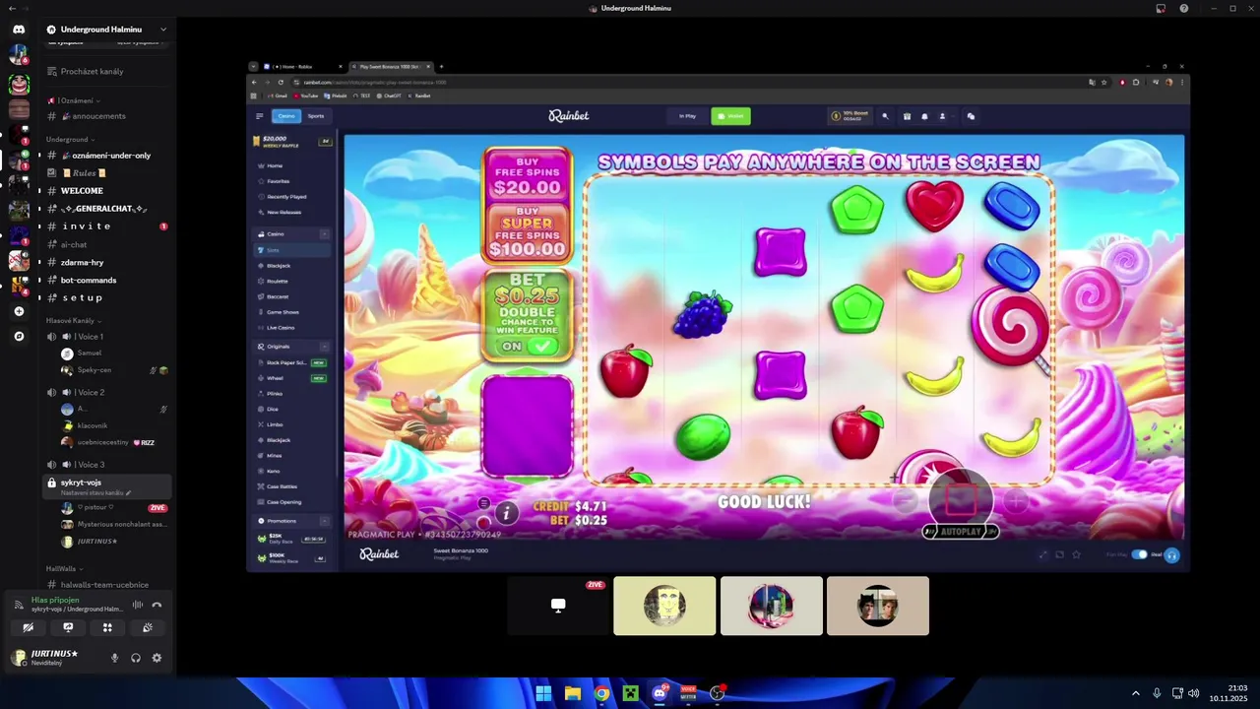Select Slots in Rainbet sidebar
1260x709 pixels.
click(291, 250)
